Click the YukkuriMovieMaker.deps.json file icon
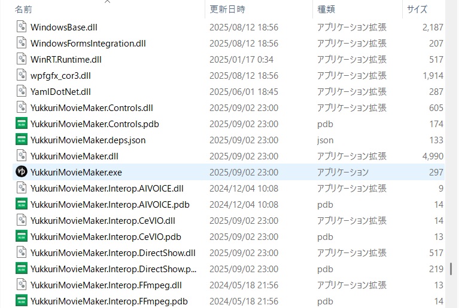Screen dimensions: 459x308 coord(22,140)
